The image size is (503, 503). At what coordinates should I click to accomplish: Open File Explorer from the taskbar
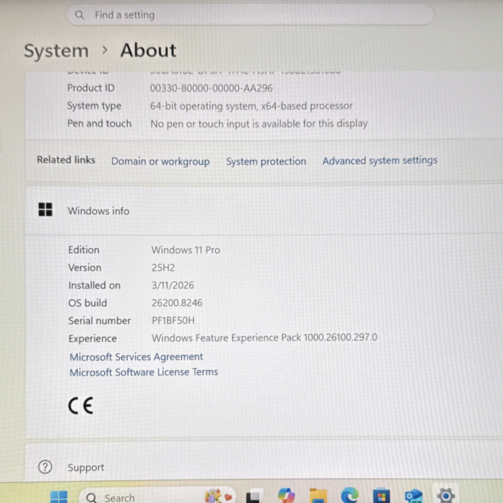coord(318,496)
